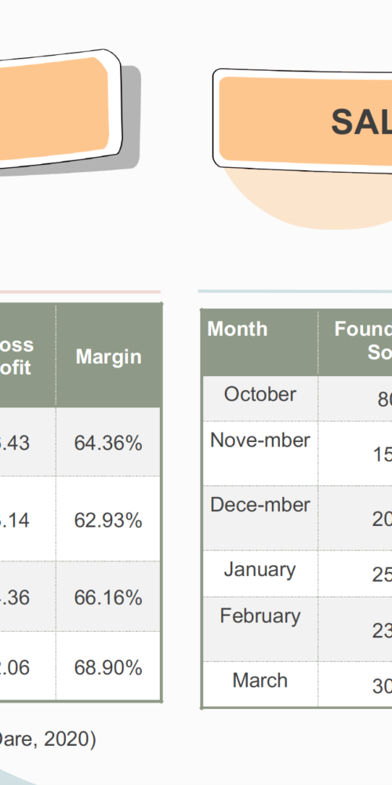Screen dimensions: 392x785
Task: Select the Nove-mber month cell
Action: pos(260,453)
